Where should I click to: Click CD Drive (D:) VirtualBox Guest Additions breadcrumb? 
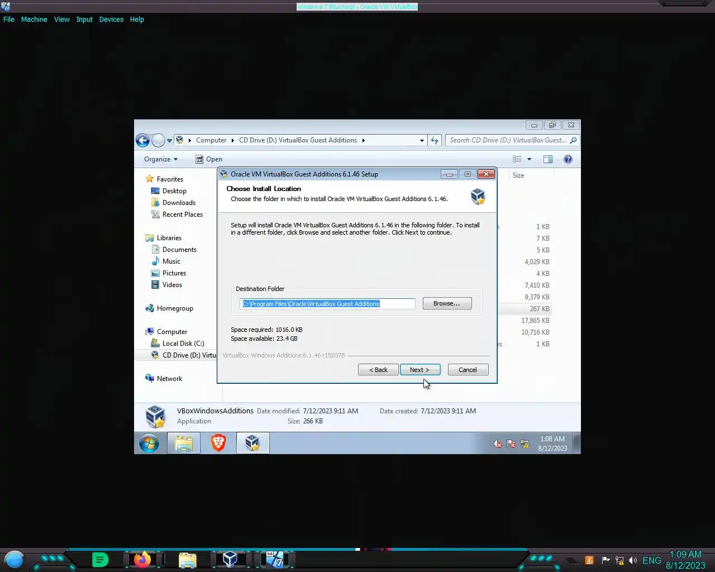[298, 140]
